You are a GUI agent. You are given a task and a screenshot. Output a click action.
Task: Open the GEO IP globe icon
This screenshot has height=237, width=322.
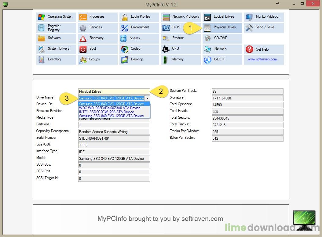tap(207, 60)
